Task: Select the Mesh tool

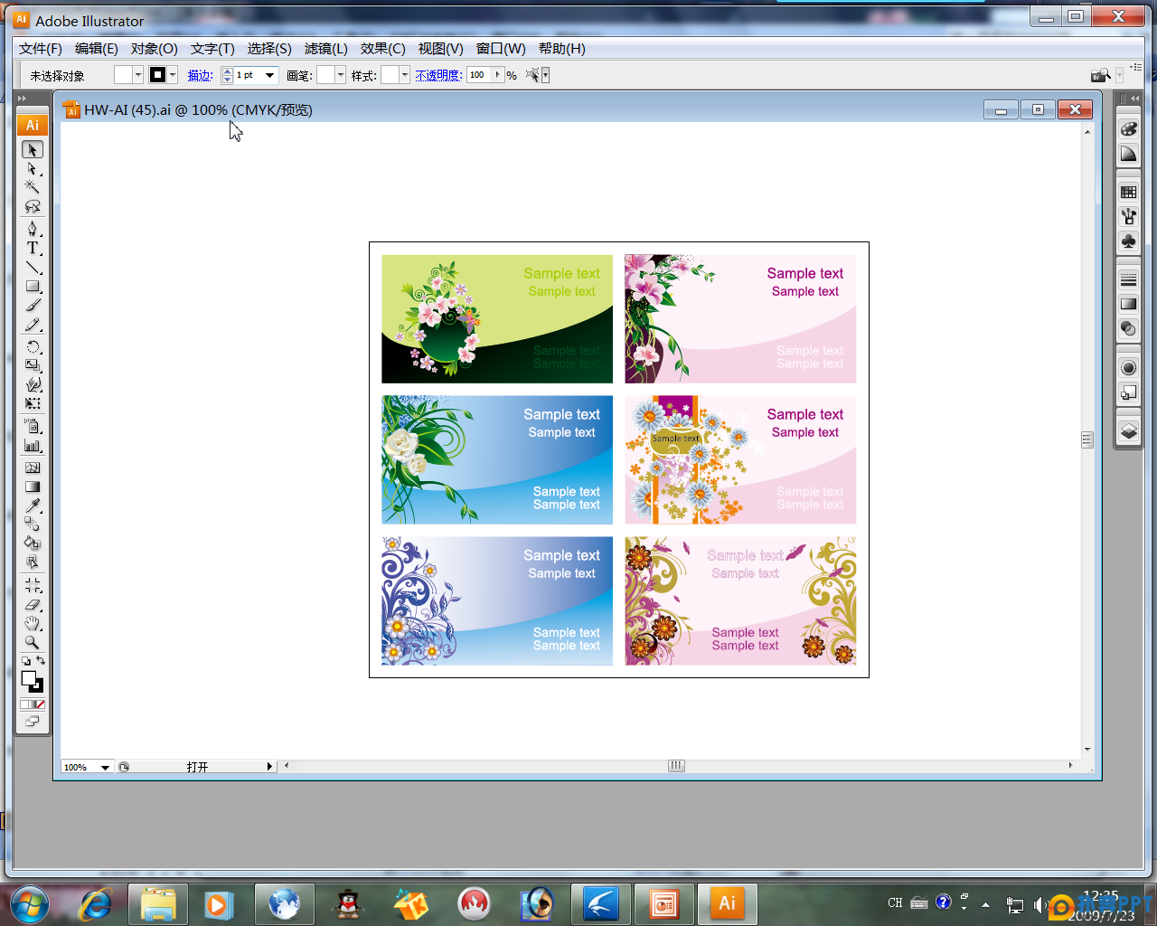Action: [33, 468]
